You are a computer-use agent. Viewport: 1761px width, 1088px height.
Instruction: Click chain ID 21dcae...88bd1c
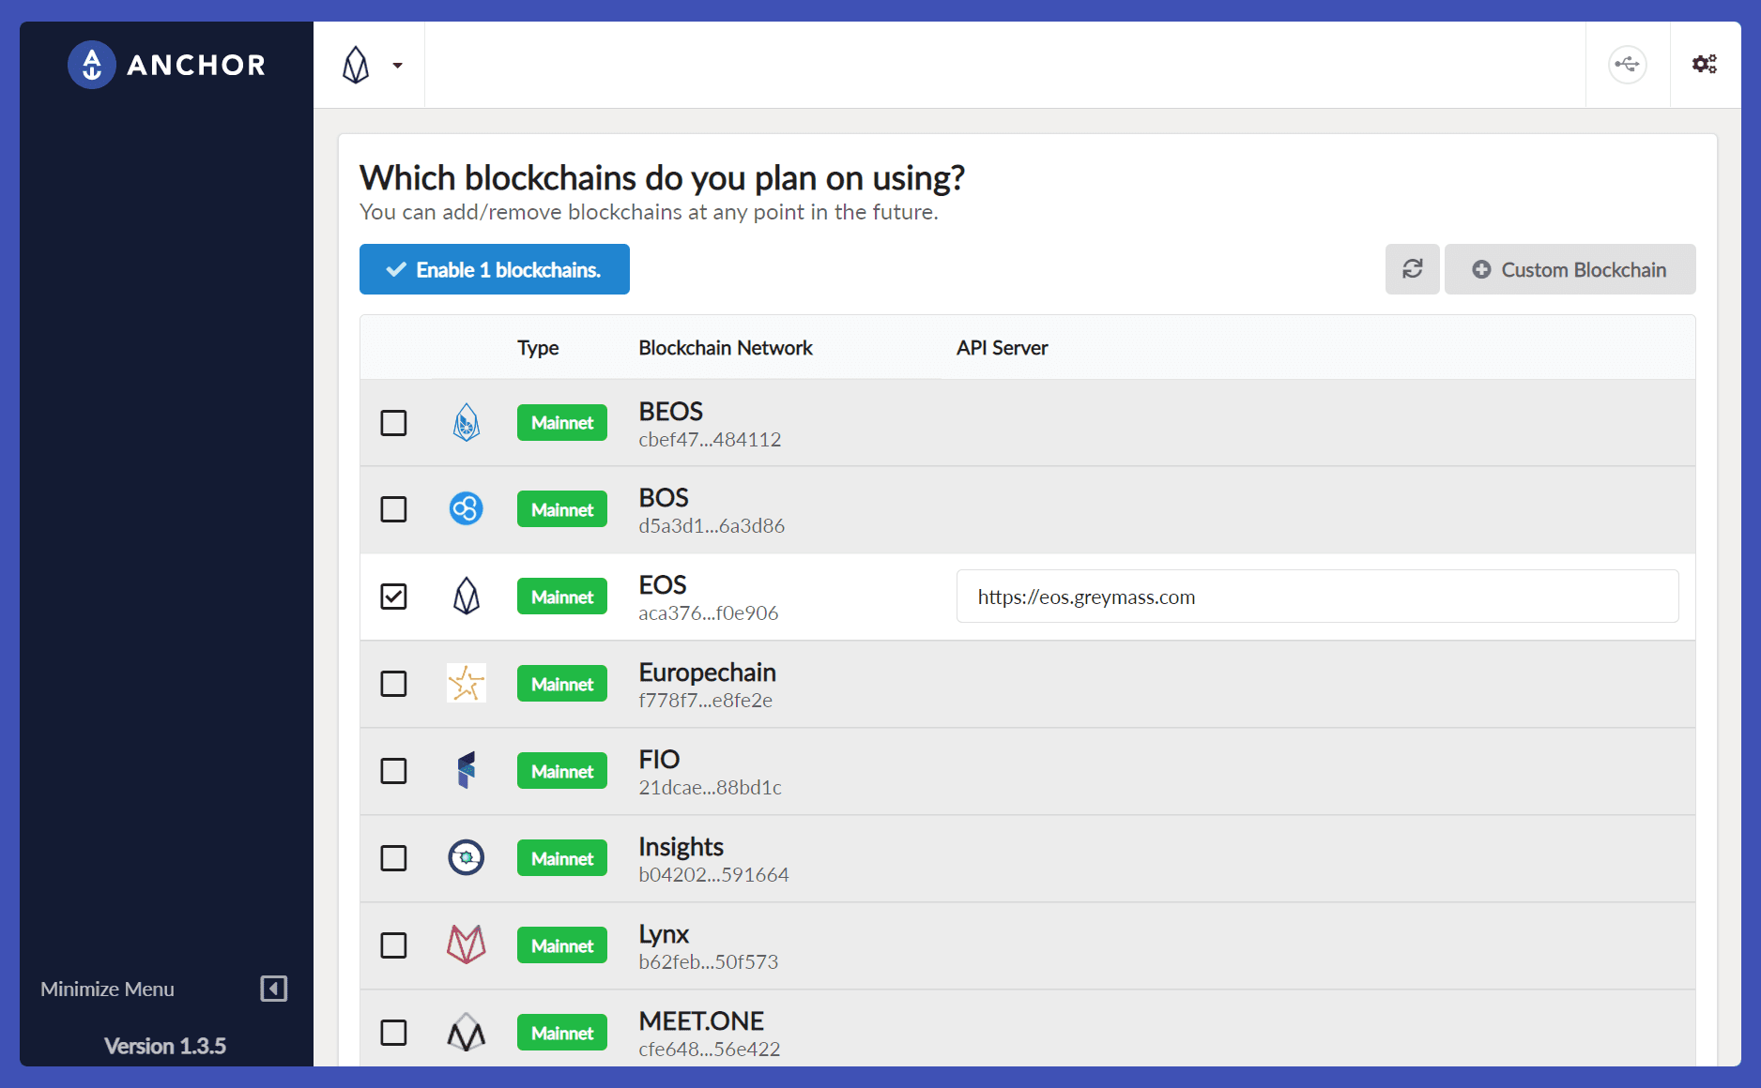coord(710,787)
